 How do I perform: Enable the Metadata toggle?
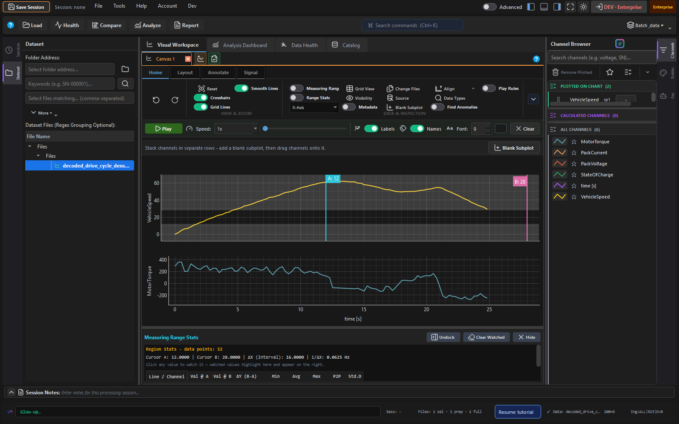coord(349,107)
